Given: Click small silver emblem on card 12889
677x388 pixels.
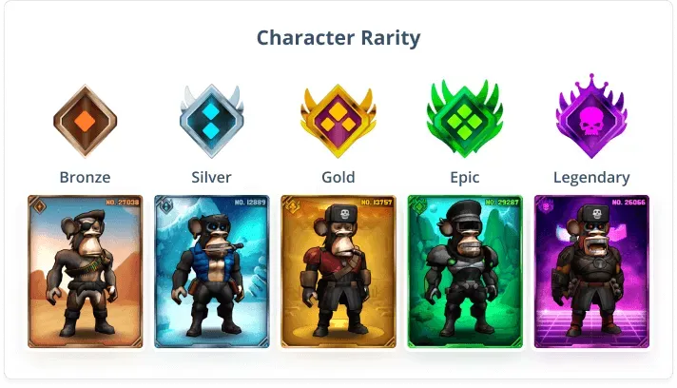Looking at the screenshot, I should 165,206.
